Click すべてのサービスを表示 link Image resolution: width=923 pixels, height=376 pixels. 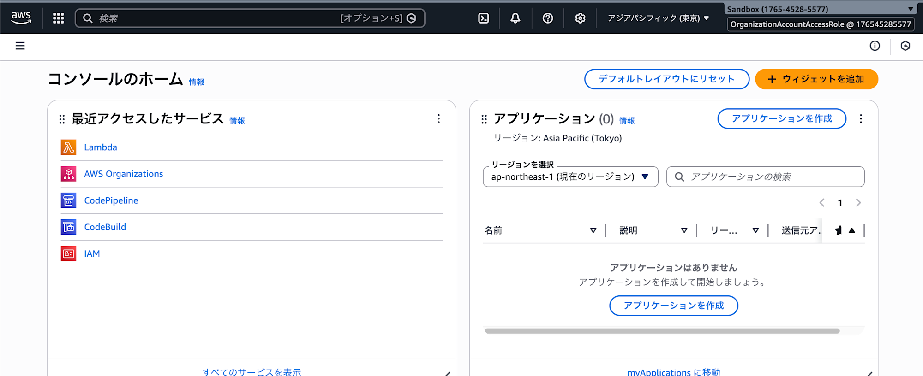[x=252, y=371]
